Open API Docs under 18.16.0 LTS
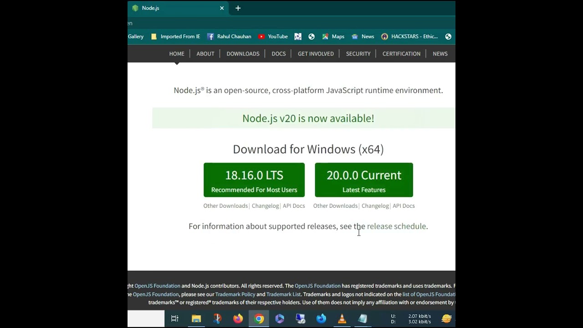The image size is (583, 328). coord(294,206)
